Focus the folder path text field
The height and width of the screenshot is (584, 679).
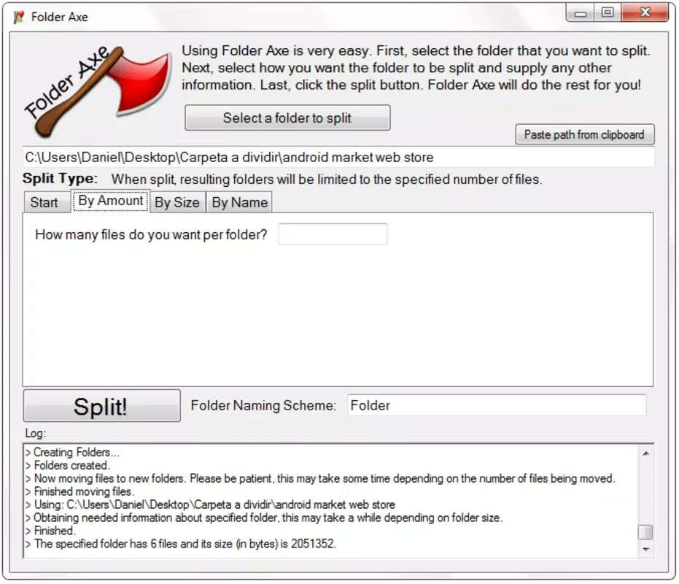[x=338, y=157]
